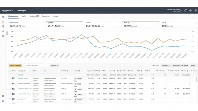Image resolution: width=198 pixels, height=111 pixels.
Task: Check the Kettlebell Combo row checkbox
Action: pos(9,78)
